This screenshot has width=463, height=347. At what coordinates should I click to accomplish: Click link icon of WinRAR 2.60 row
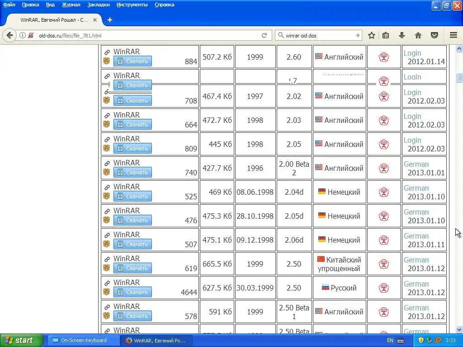107,52
